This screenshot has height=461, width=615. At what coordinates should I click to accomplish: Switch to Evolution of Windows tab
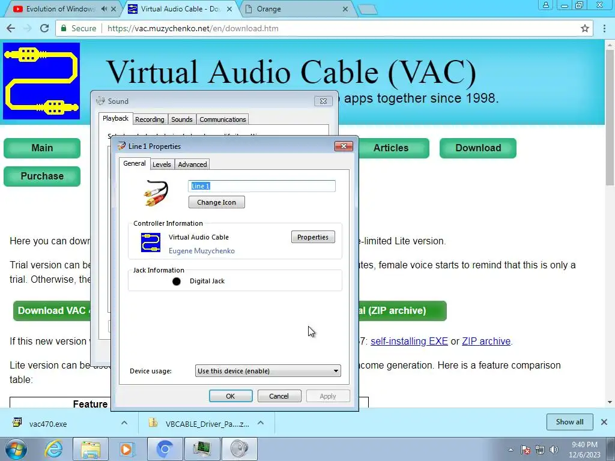tap(60, 8)
